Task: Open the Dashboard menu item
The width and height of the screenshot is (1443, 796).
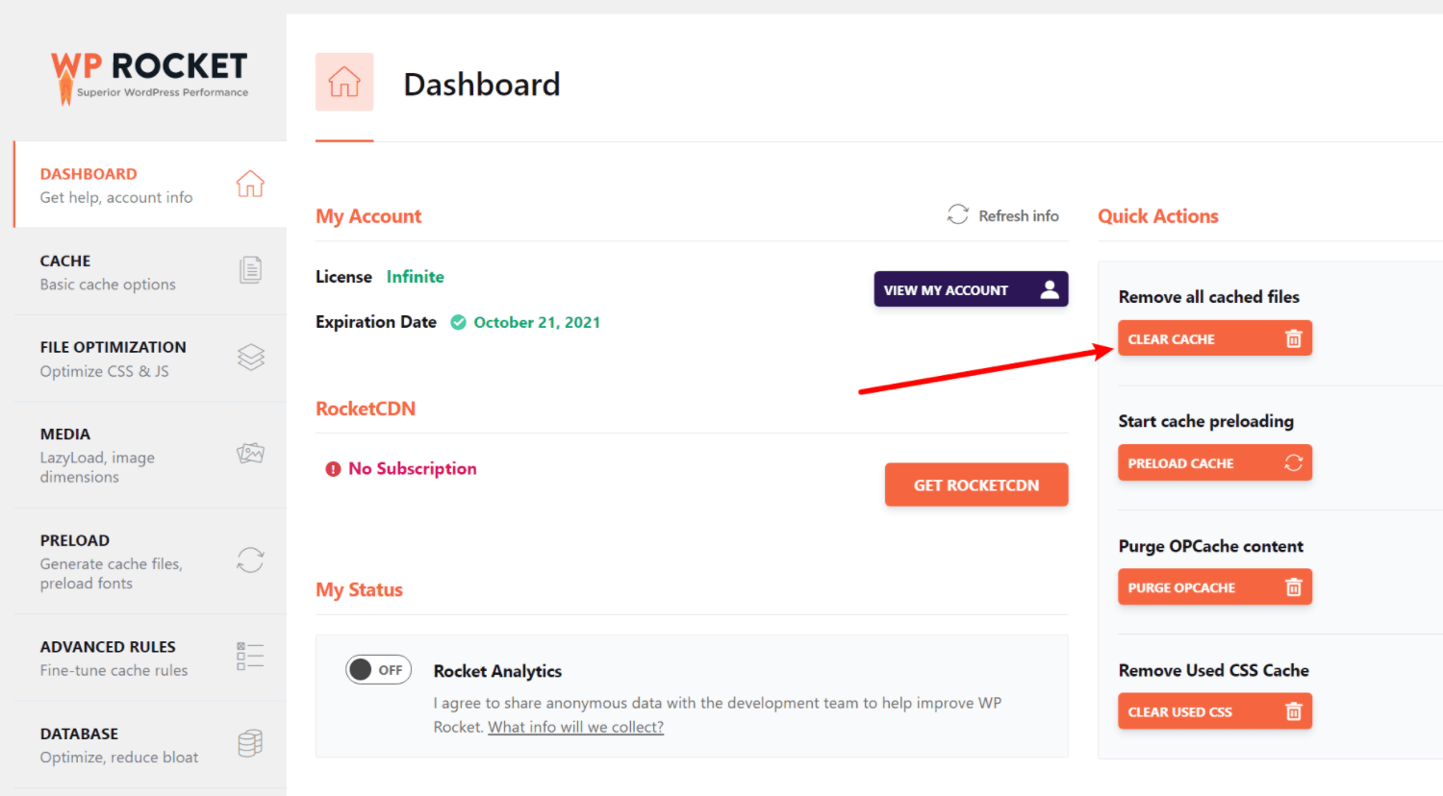Action: pos(151,185)
